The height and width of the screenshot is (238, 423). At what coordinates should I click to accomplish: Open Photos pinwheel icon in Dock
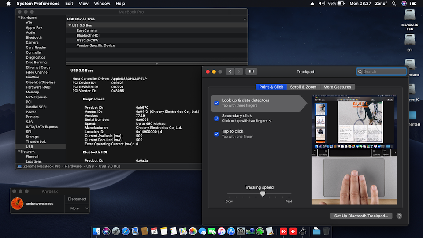tap(193, 231)
